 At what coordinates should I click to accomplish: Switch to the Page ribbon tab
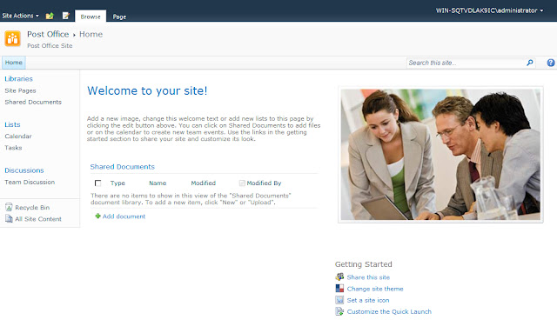pyautogui.click(x=119, y=17)
